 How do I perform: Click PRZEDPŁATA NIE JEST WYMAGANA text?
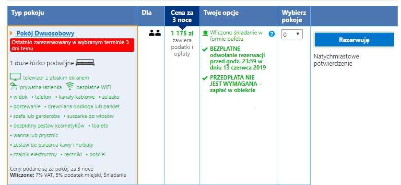coord(236,84)
